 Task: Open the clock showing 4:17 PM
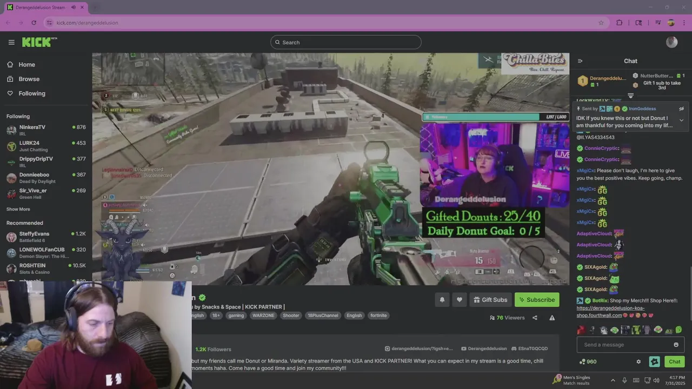(676, 380)
